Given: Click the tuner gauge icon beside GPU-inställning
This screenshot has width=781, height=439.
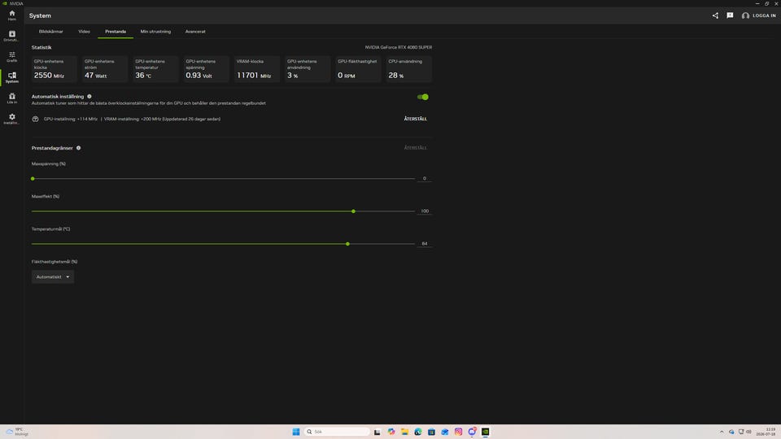Looking at the screenshot, I should click(35, 119).
